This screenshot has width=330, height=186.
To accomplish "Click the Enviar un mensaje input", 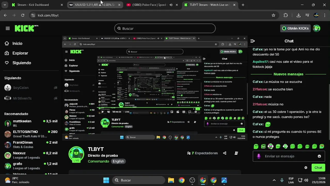I will tap(289, 156).
